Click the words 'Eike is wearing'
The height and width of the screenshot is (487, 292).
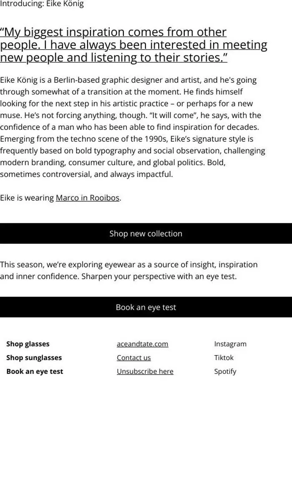coord(27,198)
